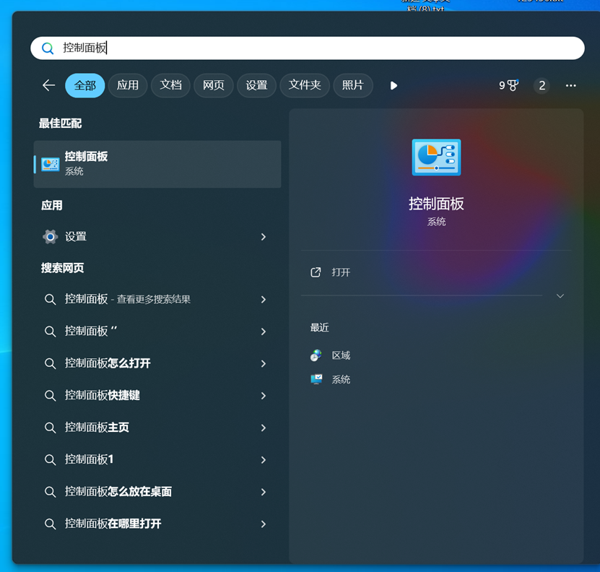Open the three-dot more options menu
The height and width of the screenshot is (572, 600).
click(x=570, y=85)
